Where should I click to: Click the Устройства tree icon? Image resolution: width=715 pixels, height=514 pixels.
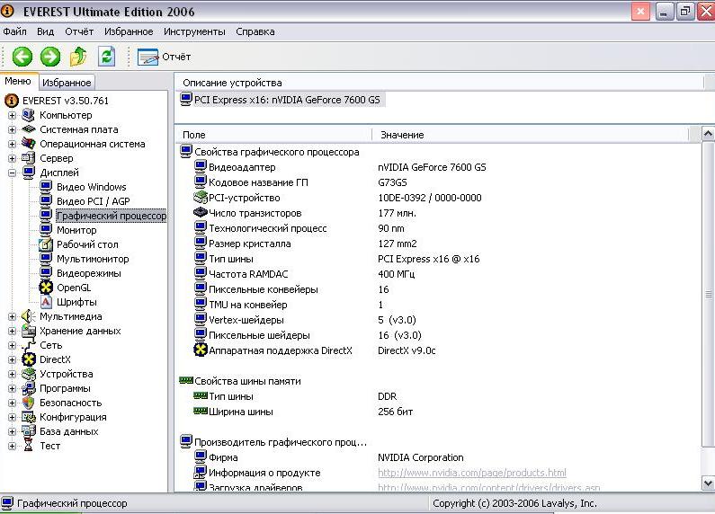[29, 374]
